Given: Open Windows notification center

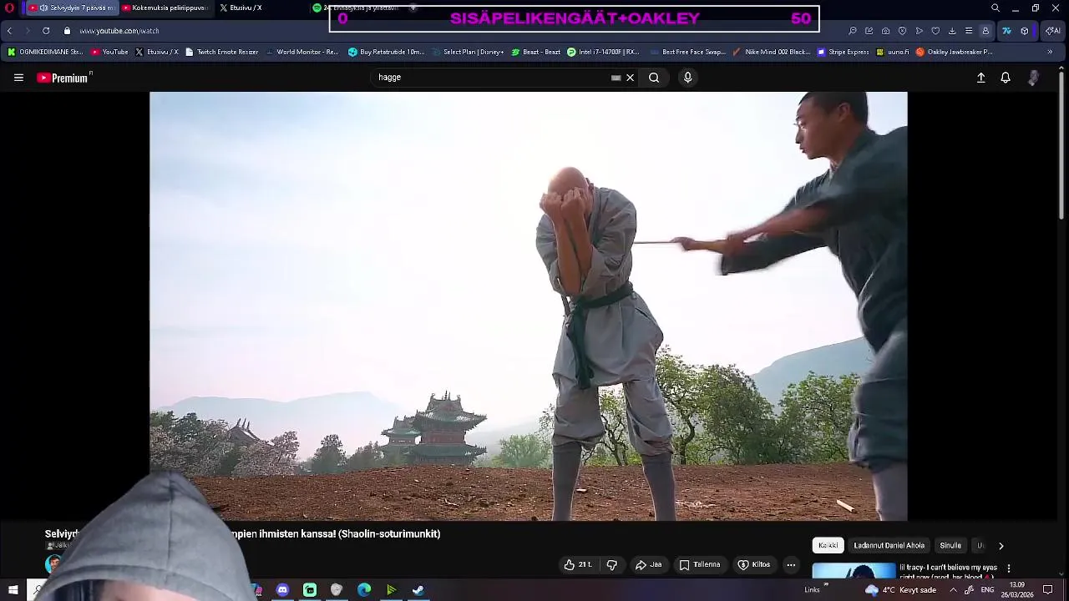Looking at the screenshot, I should coord(1048,590).
